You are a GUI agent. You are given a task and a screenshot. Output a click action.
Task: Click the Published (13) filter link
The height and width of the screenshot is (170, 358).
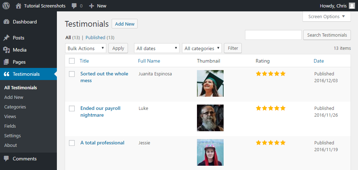pyautogui.click(x=100, y=37)
